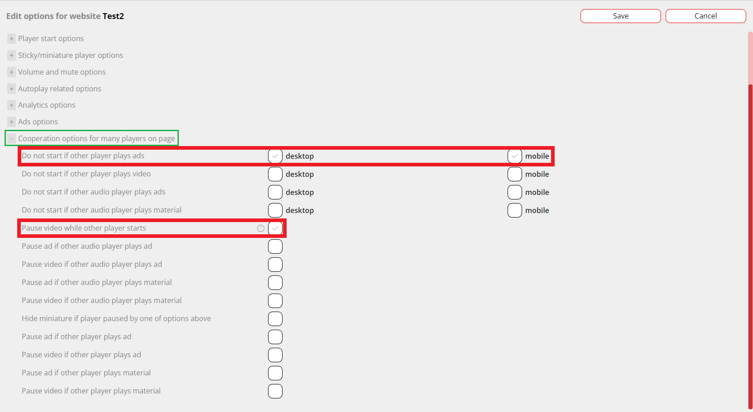The width and height of the screenshot is (753, 412).
Task: Check 'Hide miniature if player paused' option
Action: (275, 319)
